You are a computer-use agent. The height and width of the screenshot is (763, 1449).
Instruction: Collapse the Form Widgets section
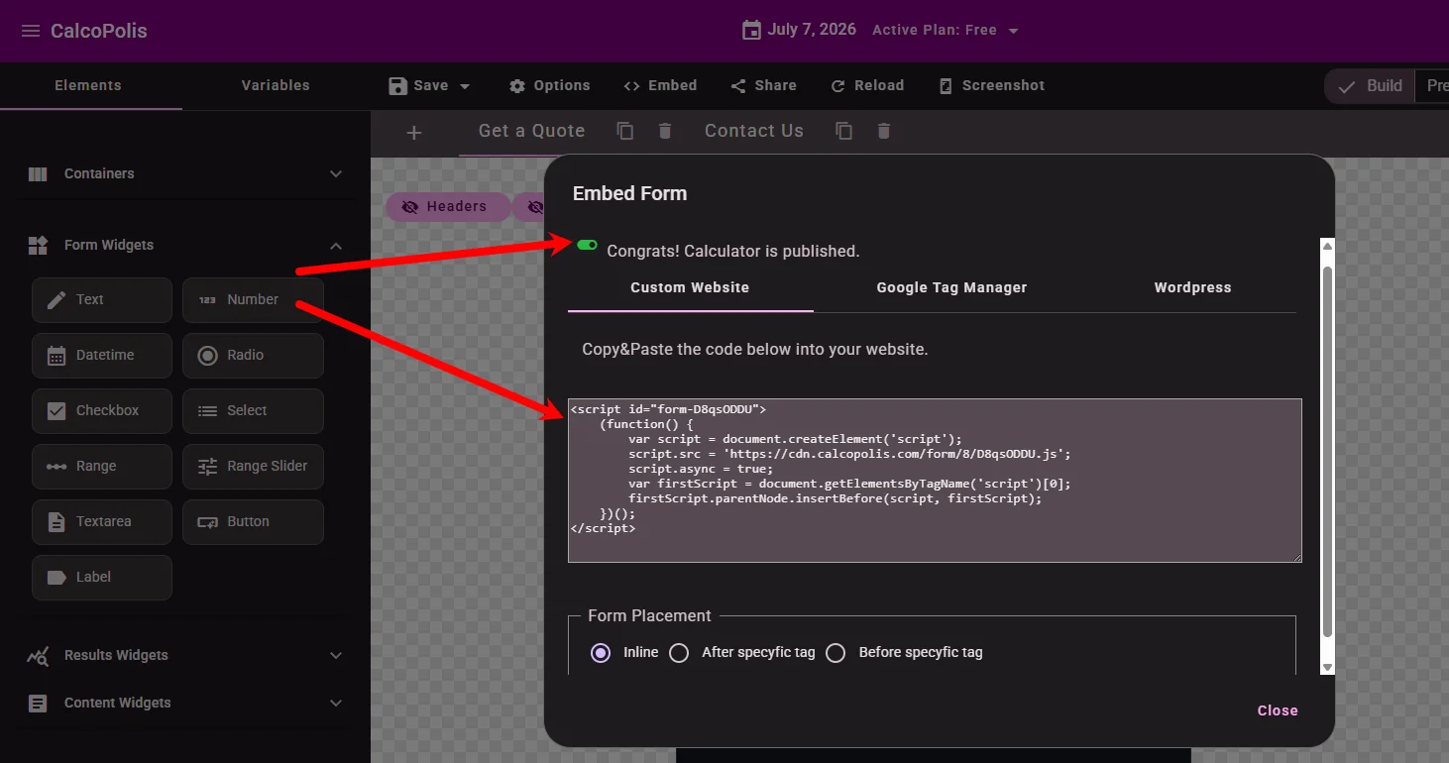click(185, 245)
